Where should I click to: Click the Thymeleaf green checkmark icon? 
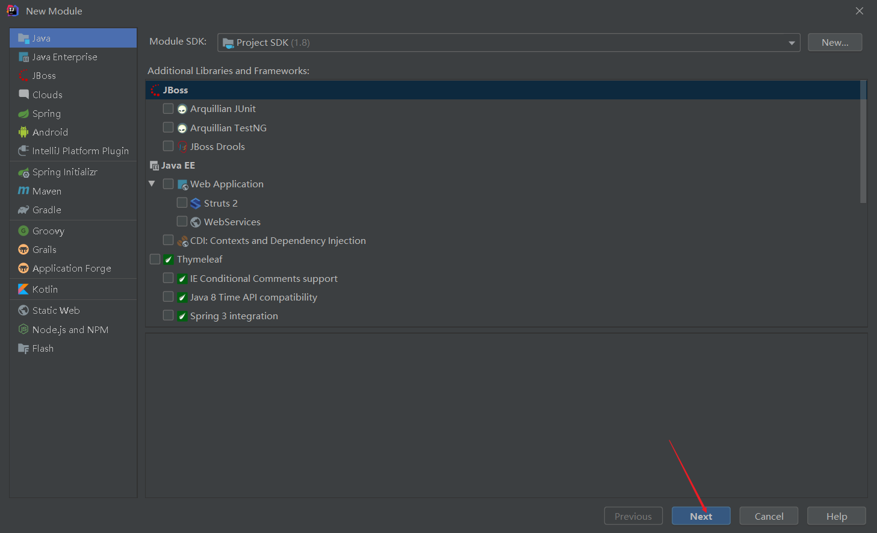tap(169, 260)
